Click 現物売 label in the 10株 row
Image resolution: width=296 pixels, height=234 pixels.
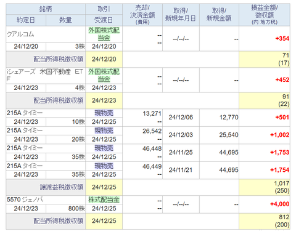click(104, 113)
